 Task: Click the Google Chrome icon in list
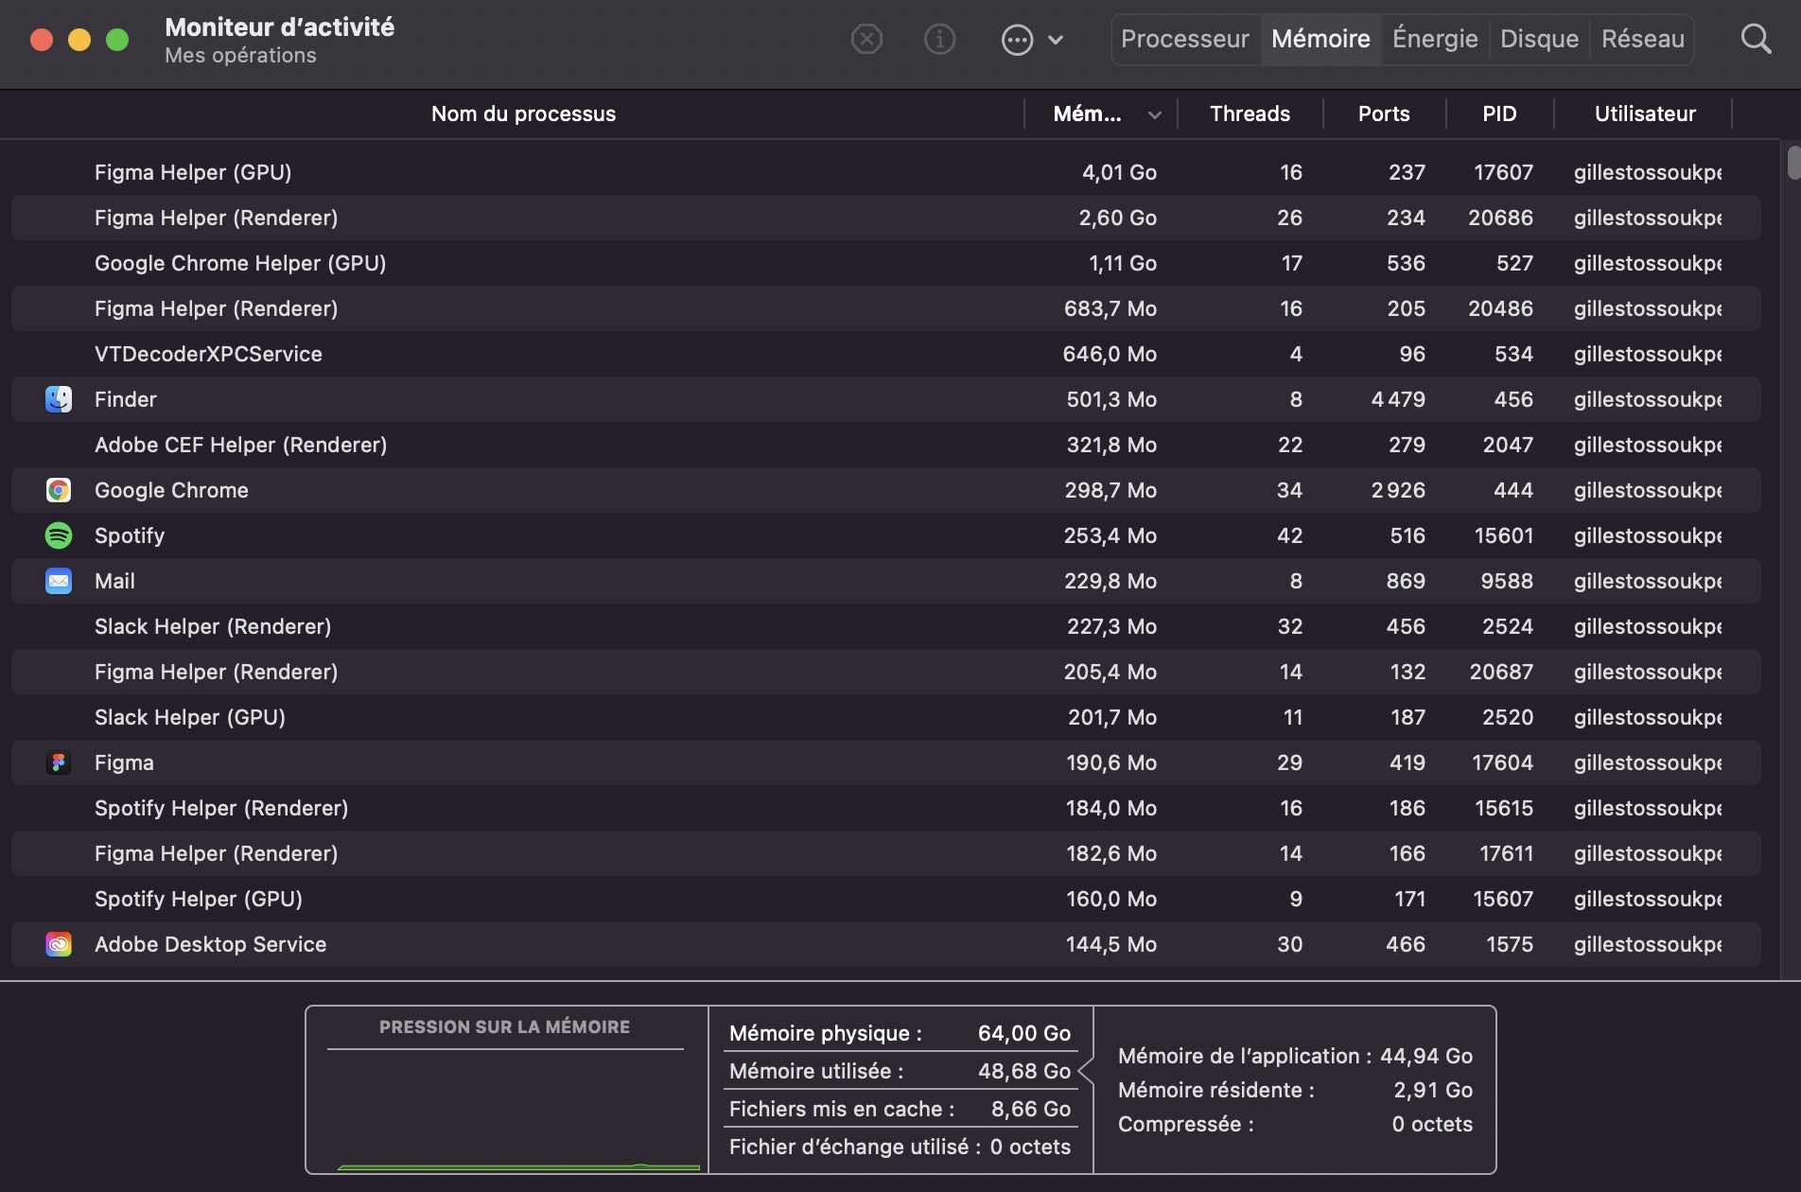[59, 490]
